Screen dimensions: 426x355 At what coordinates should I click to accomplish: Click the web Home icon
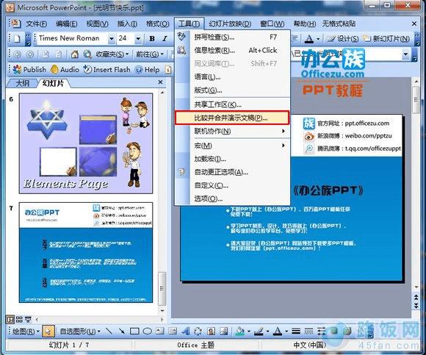click(x=74, y=54)
